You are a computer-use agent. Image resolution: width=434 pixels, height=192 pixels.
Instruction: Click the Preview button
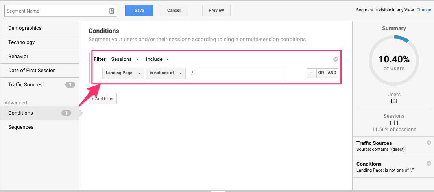click(x=216, y=11)
